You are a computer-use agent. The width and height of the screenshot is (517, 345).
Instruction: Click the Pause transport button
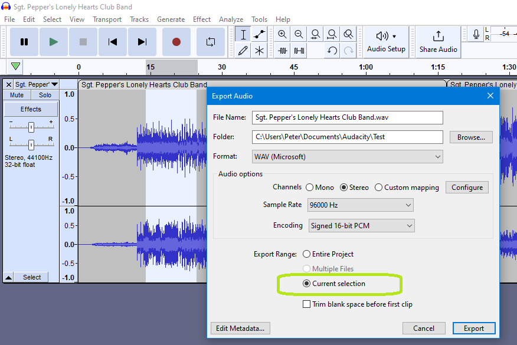coord(24,42)
